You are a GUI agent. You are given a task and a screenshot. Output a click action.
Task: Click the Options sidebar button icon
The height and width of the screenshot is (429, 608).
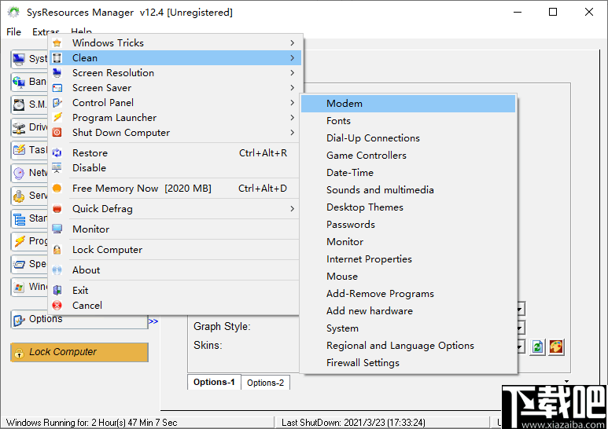(x=19, y=321)
